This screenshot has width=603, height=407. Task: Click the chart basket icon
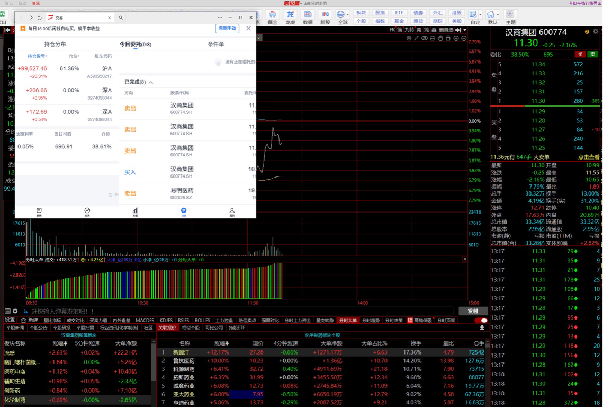pos(432,38)
